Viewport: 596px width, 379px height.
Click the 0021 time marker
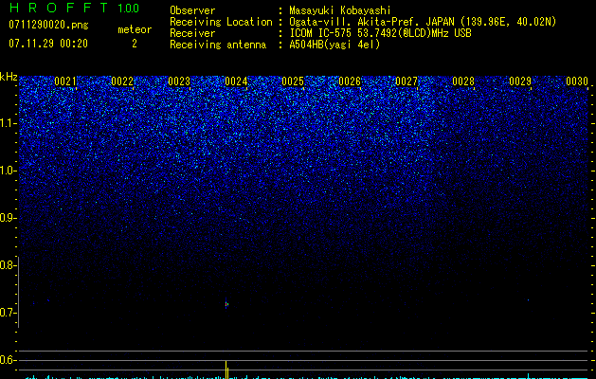(65, 81)
